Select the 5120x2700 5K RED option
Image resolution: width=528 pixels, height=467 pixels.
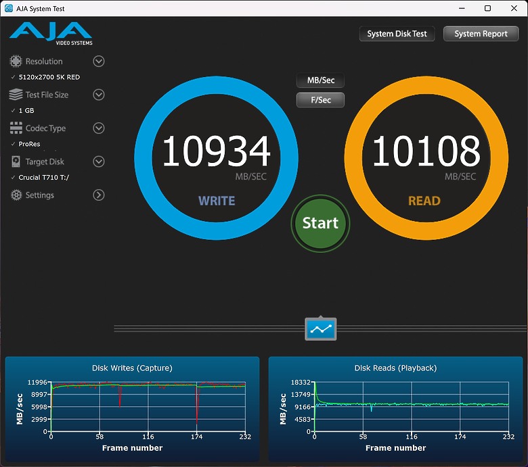click(x=49, y=77)
